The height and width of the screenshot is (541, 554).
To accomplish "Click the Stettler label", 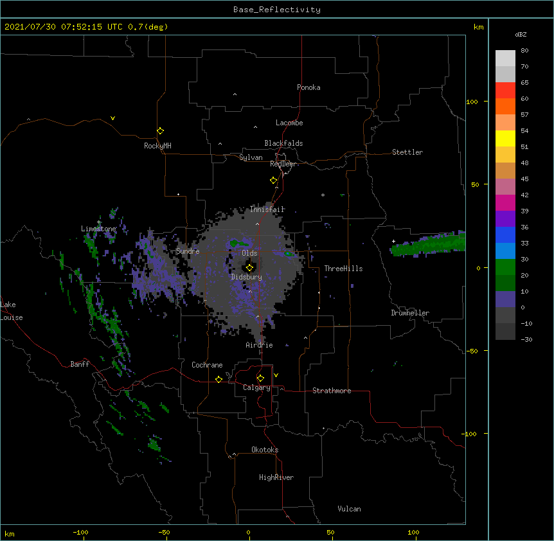I will (407, 152).
